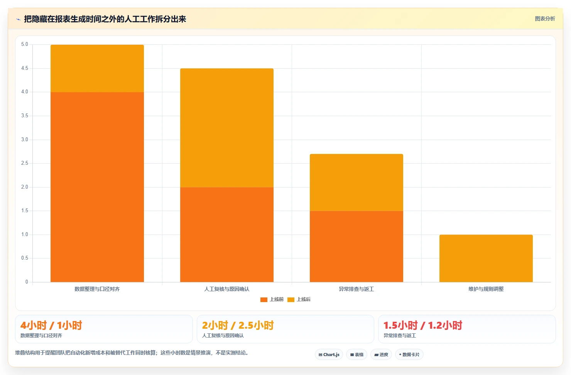Image resolution: width=571 pixels, height=375 pixels.
Task: Click the 上线后 legend text
Action: click(x=304, y=299)
